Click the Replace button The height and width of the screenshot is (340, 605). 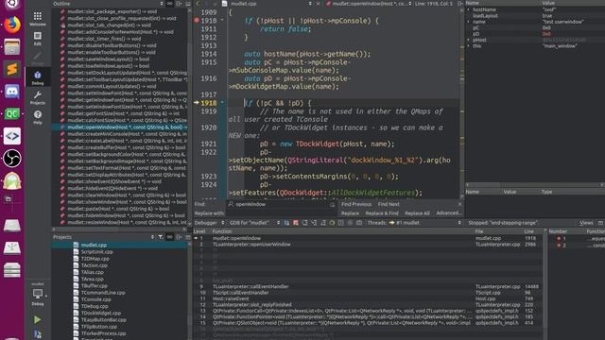[350, 213]
